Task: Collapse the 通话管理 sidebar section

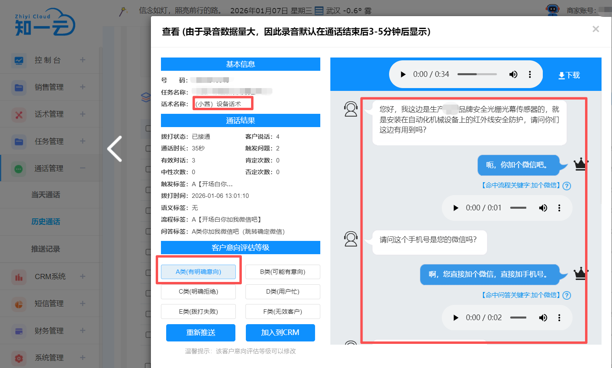Action: click(82, 168)
